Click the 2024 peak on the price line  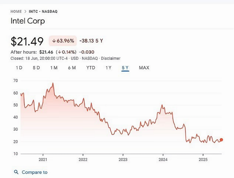coord(162,105)
